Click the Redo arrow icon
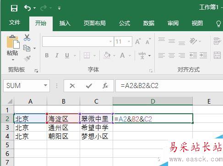This screenshot has height=166, width=223. click(44, 8)
